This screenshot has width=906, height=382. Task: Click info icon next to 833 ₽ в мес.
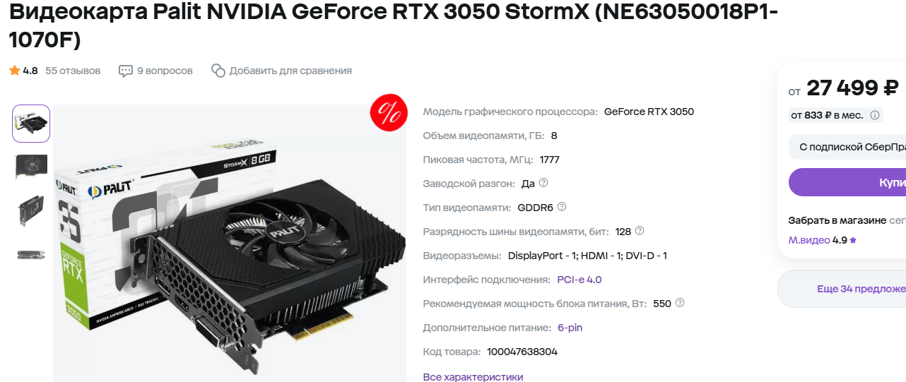pos(875,115)
